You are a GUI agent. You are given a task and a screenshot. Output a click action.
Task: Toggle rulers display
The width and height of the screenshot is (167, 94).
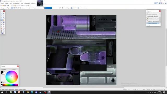(x=29, y=5)
